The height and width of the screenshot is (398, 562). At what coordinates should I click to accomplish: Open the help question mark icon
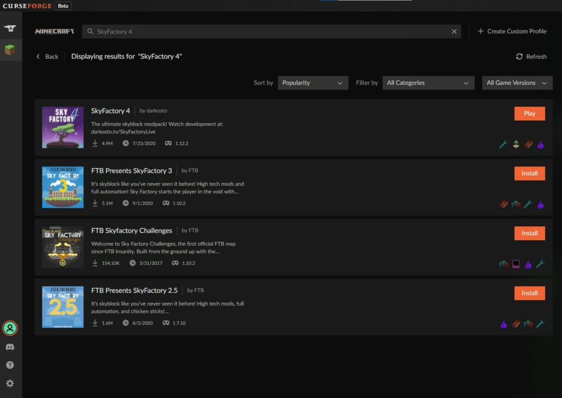[x=10, y=365]
